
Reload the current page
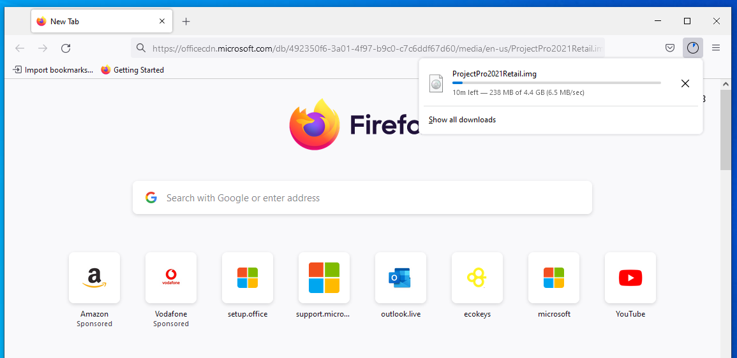(66, 48)
